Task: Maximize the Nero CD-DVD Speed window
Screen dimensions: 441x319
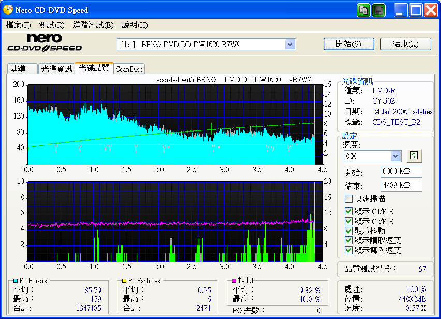Action: click(x=416, y=10)
